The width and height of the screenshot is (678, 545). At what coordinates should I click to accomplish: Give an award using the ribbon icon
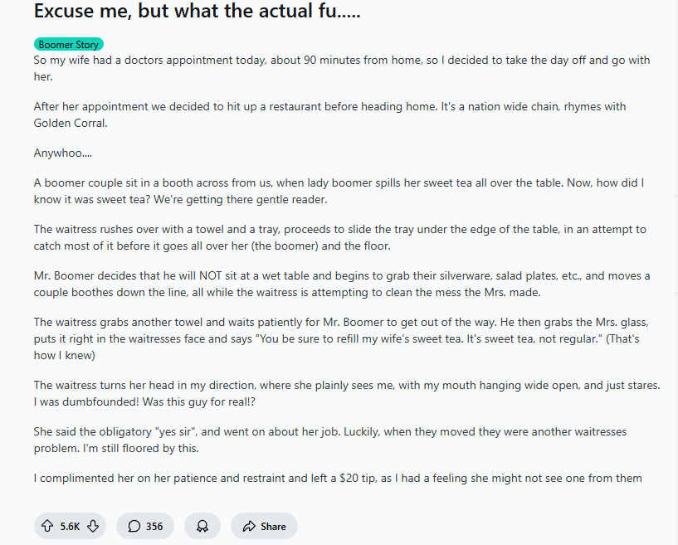(202, 526)
